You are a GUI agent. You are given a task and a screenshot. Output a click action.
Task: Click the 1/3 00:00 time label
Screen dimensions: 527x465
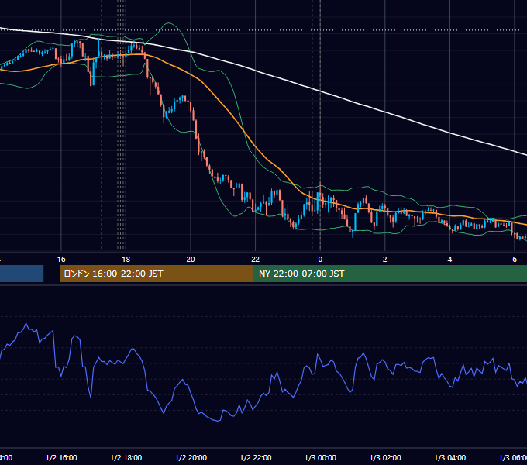coord(320,457)
